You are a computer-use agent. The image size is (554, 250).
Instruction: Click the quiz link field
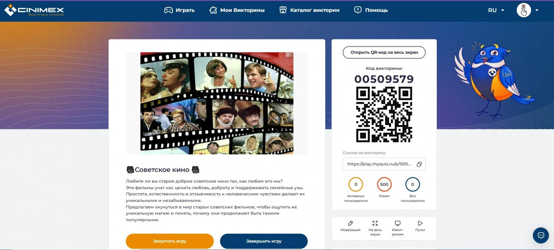[x=384, y=164]
